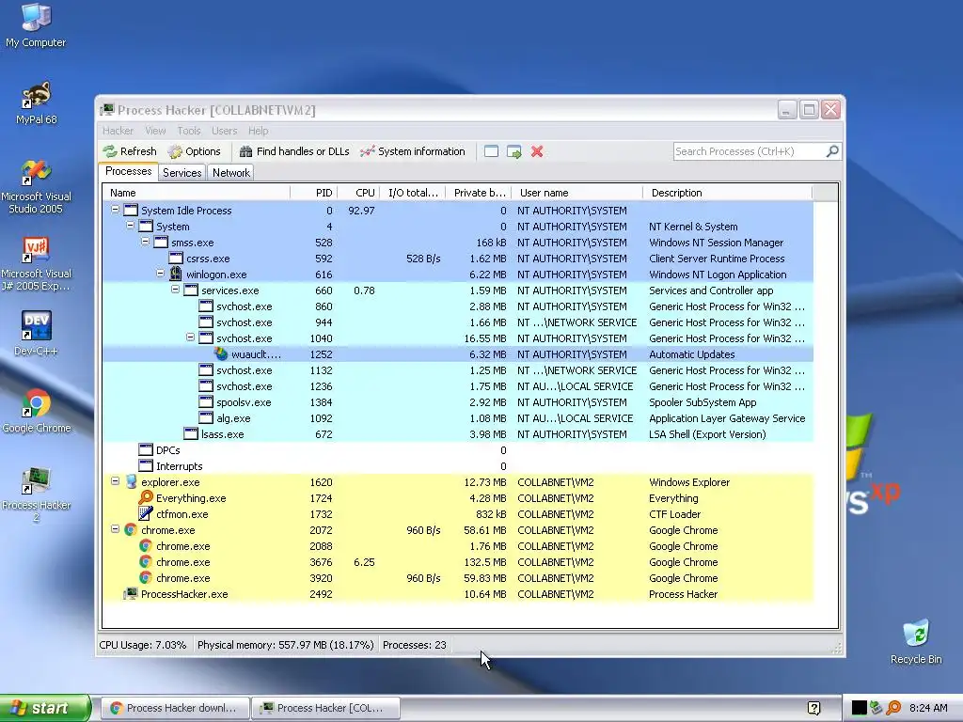Viewport: 963px width, 722px height.
Task: Click the Refresh toolbar button
Action: 130,151
